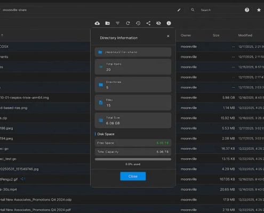Viewport: 264px width, 213px height.
Task: Click share indicator icon beside Pengu2.gif
Action: click(x=23, y=179)
